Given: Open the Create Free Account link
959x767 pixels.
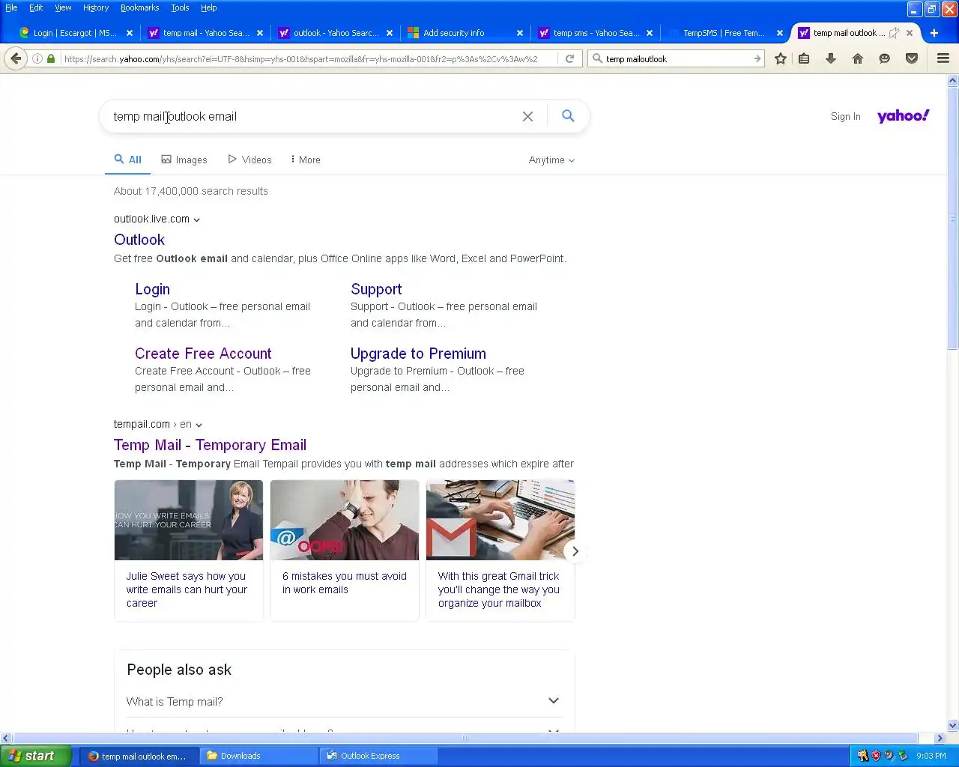Looking at the screenshot, I should [203, 354].
